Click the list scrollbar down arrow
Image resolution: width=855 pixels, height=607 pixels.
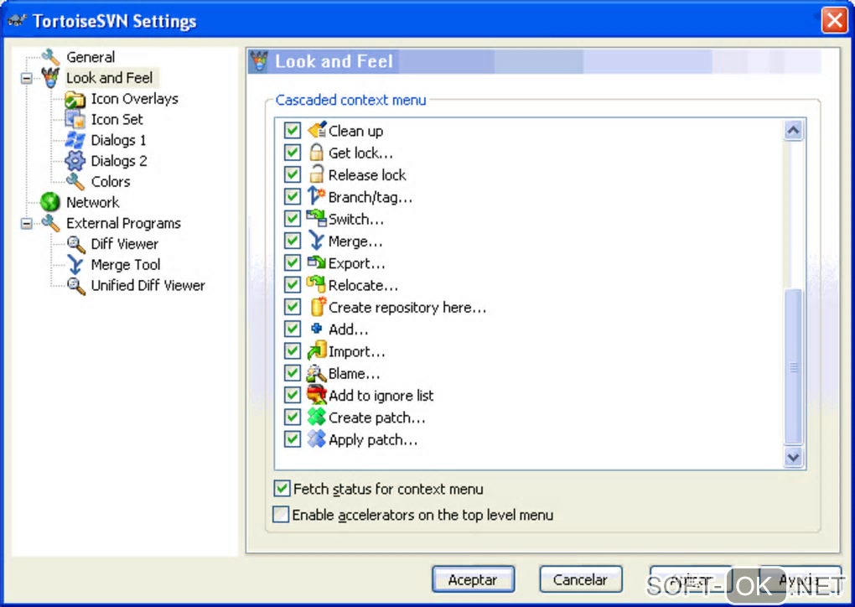[x=793, y=457]
